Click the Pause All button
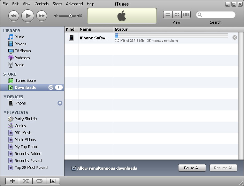The height and width of the screenshot is (186, 244). (192, 168)
